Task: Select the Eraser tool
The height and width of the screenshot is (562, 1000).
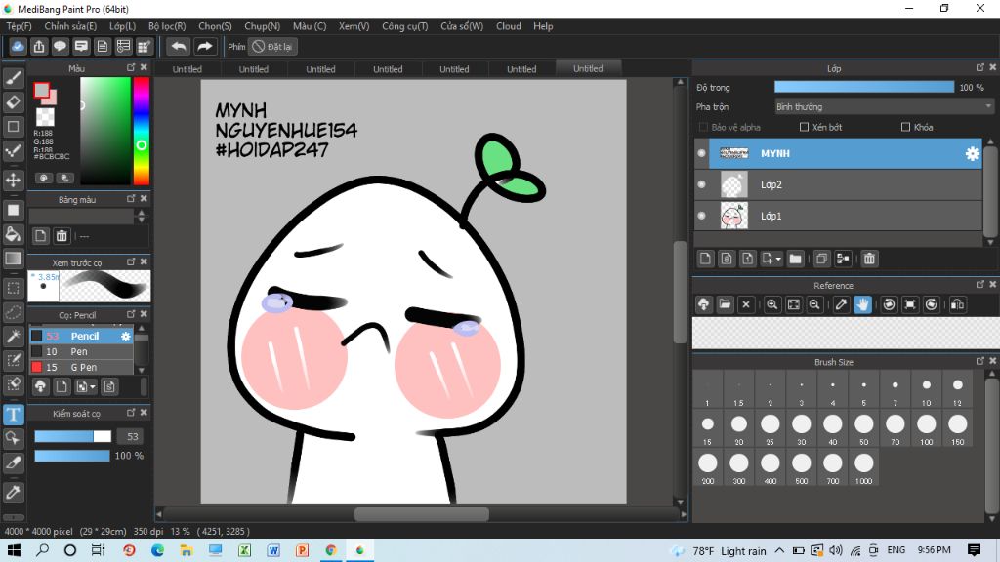Action: click(x=14, y=101)
